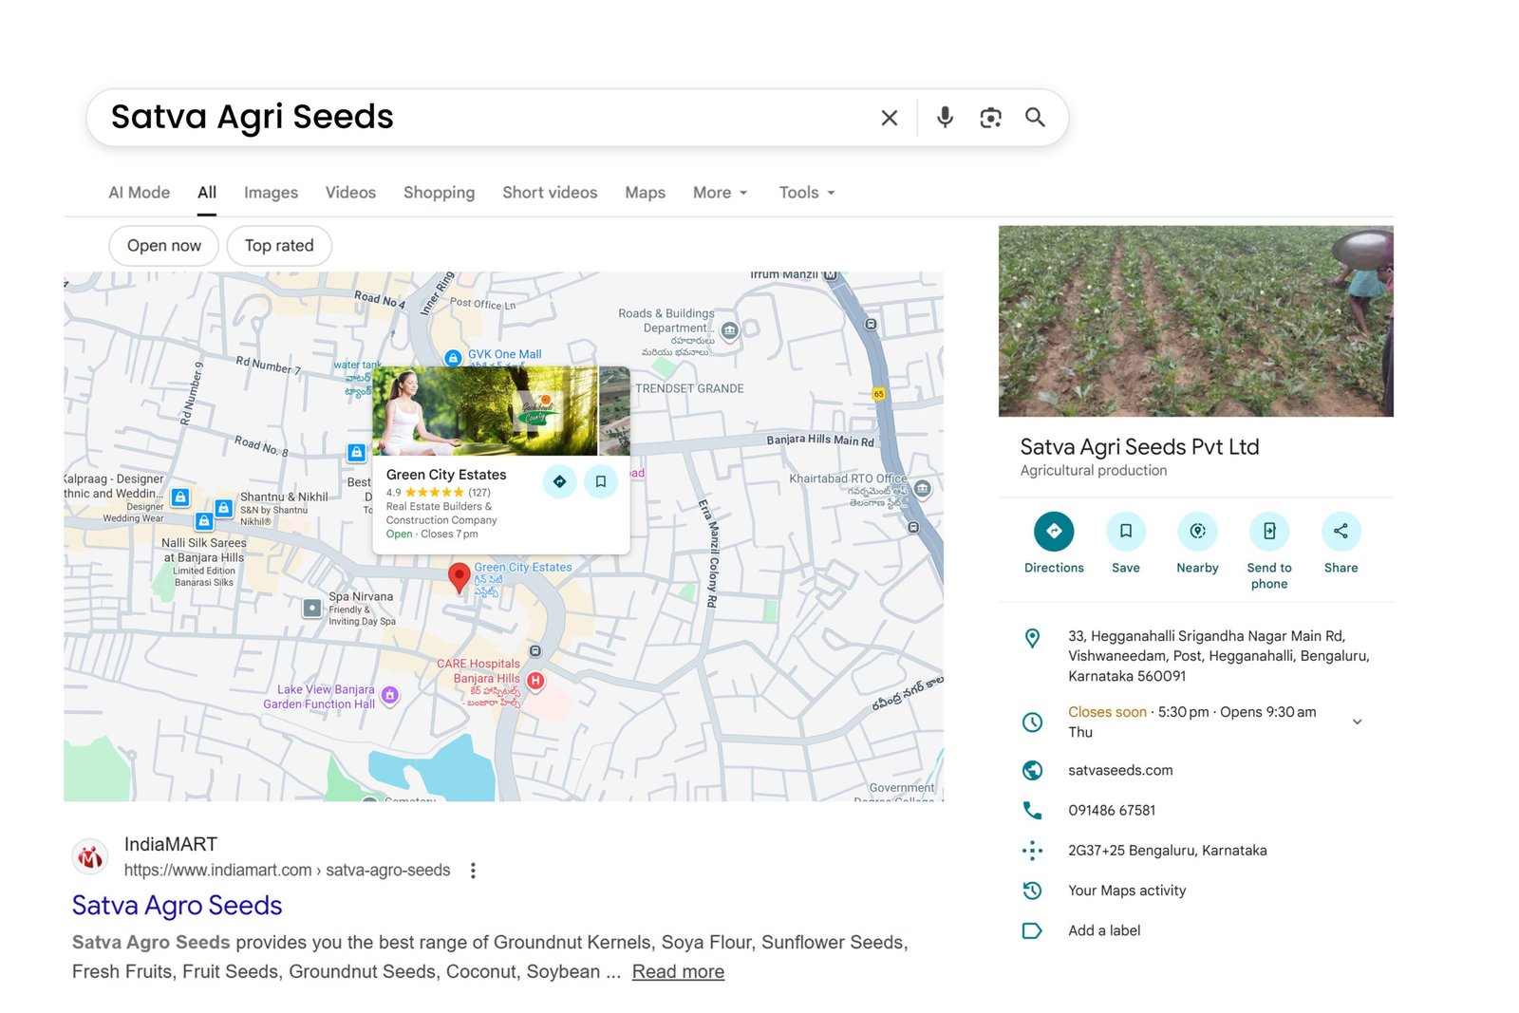Open the farm field photo thumbnail

click(x=1195, y=321)
